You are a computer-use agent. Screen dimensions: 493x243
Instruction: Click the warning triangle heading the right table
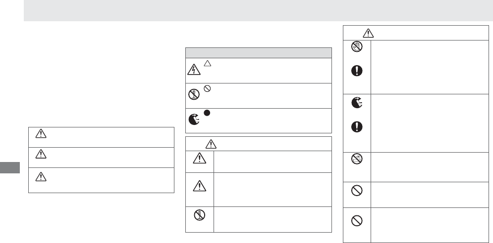pos(368,33)
